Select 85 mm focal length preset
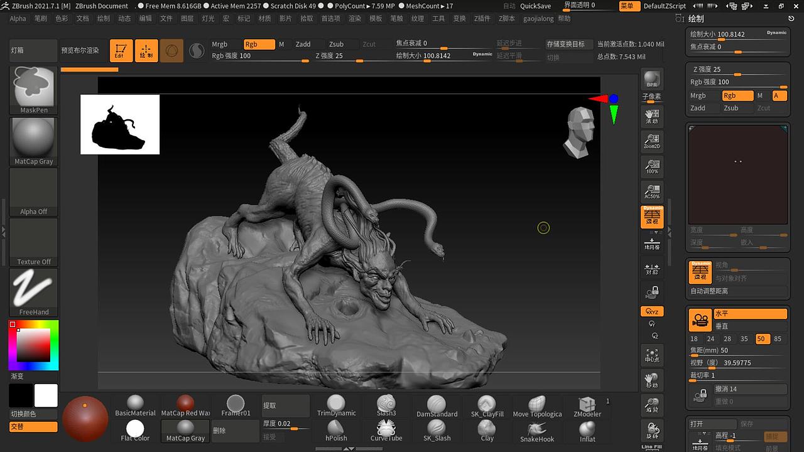Image resolution: width=804 pixels, height=452 pixels. click(x=778, y=338)
